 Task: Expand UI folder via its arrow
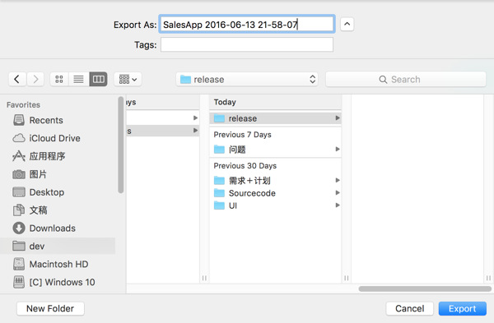(338, 205)
